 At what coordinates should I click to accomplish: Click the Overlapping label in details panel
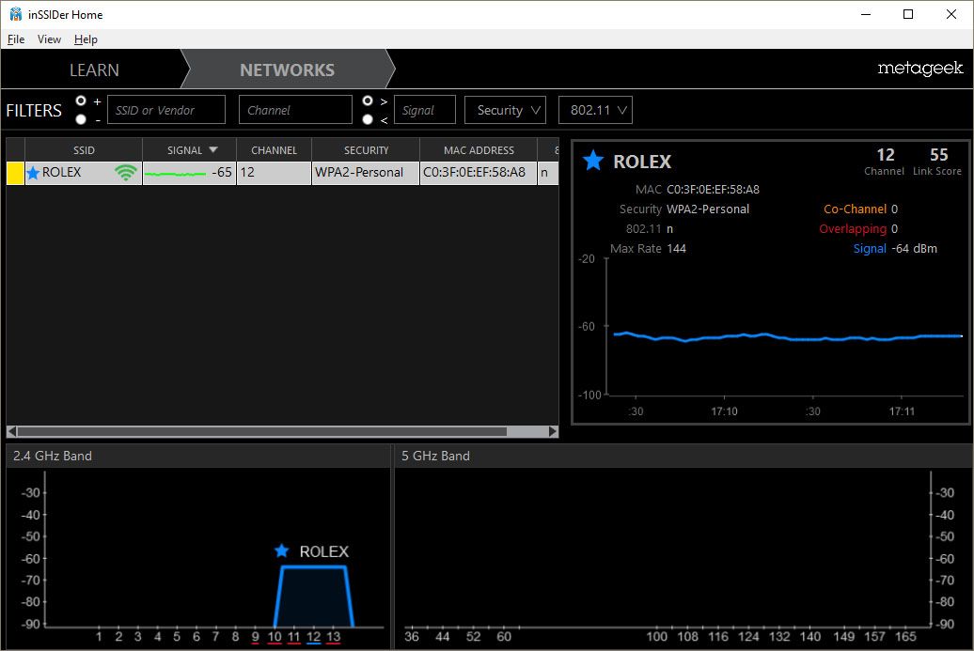(852, 229)
